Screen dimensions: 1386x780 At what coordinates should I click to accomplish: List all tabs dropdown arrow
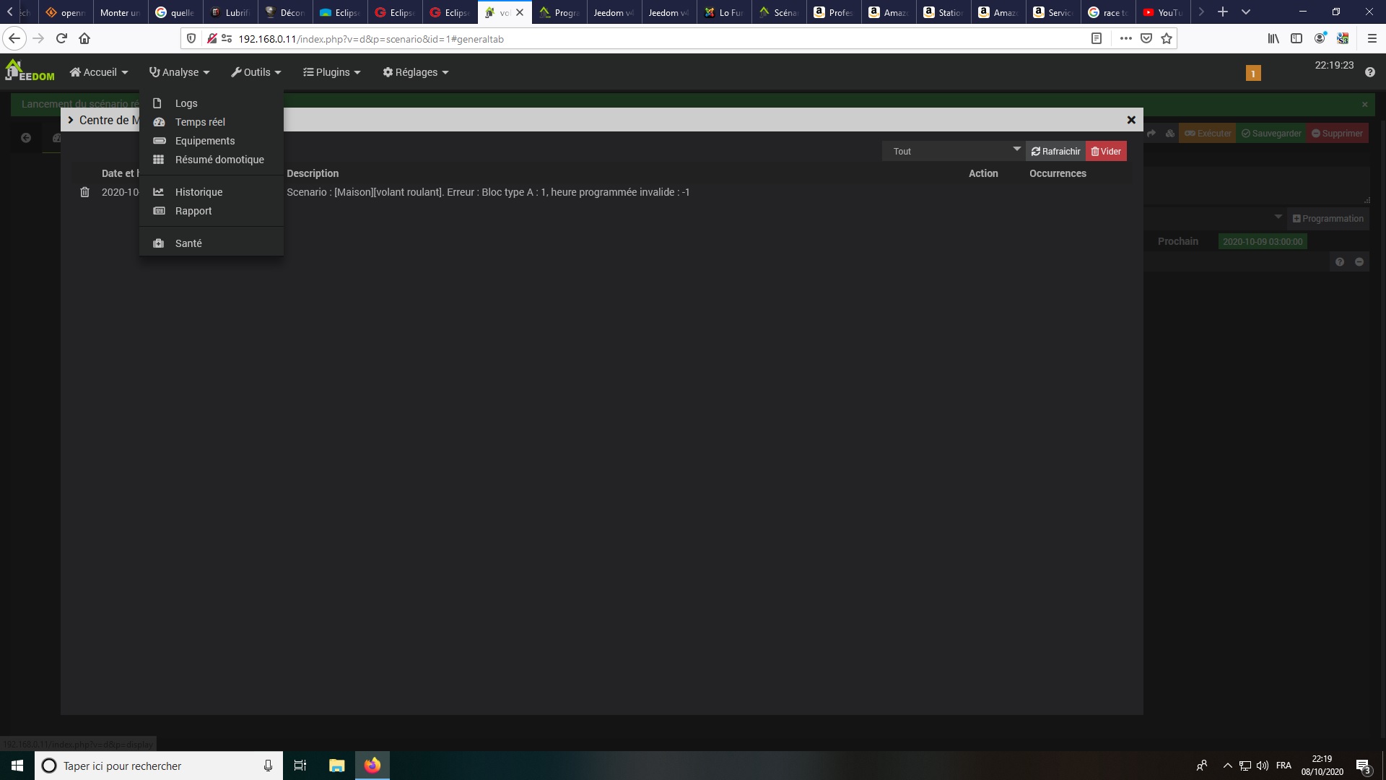1246,12
